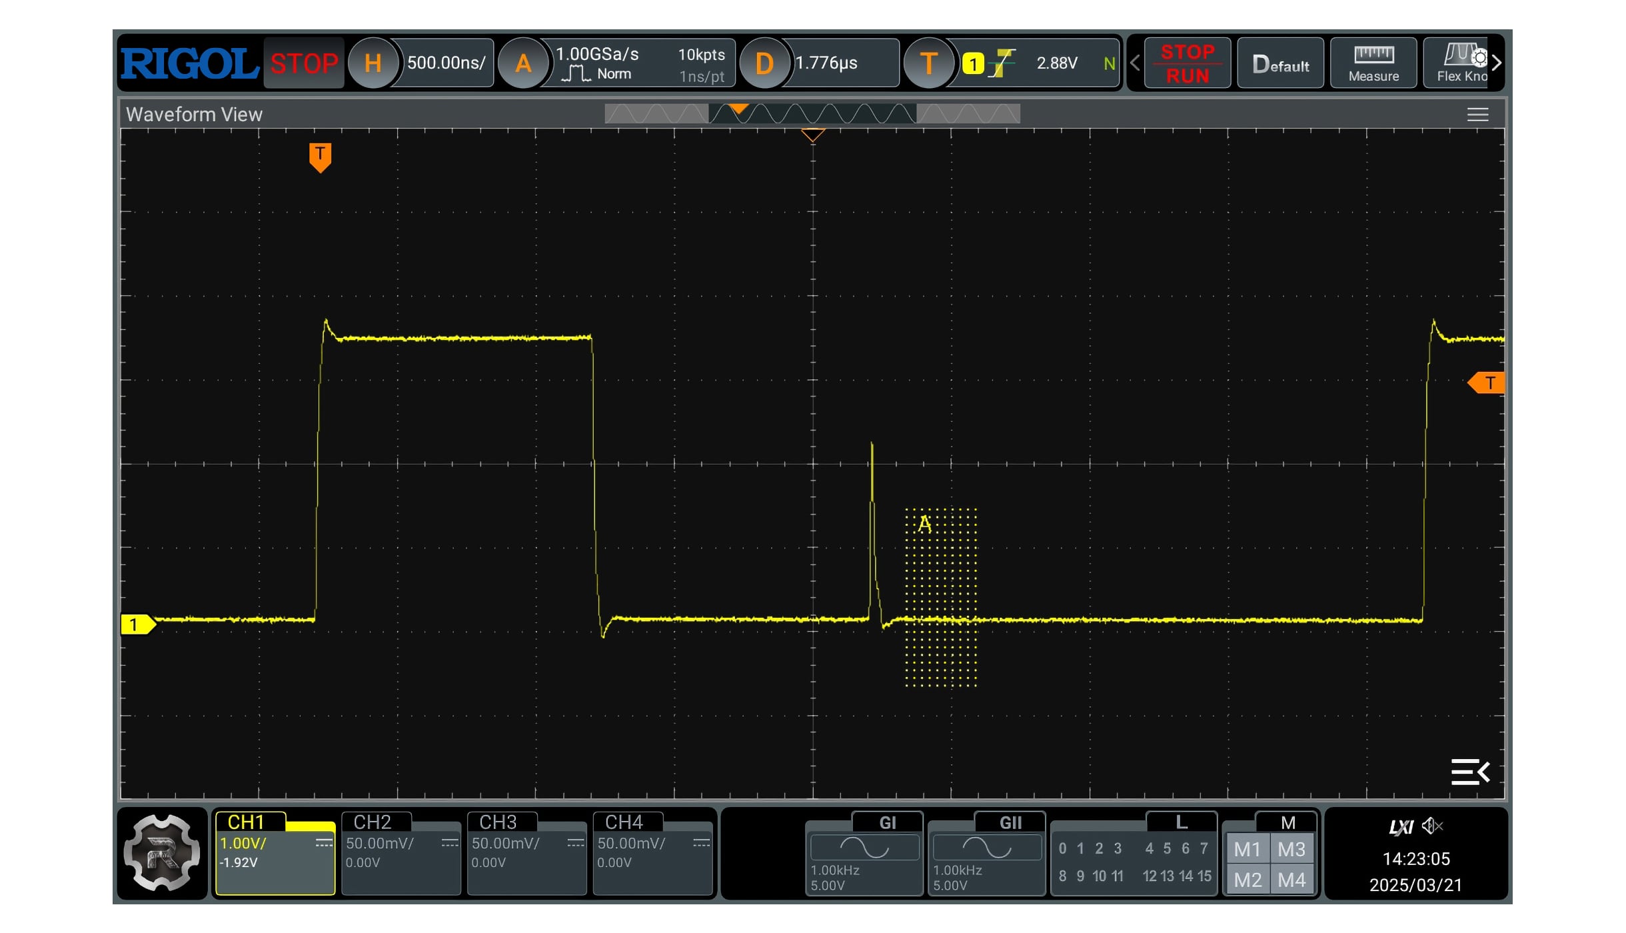Open the 2.88V trigger level value
Viewport: 1626px width, 933px height.
click(1057, 63)
